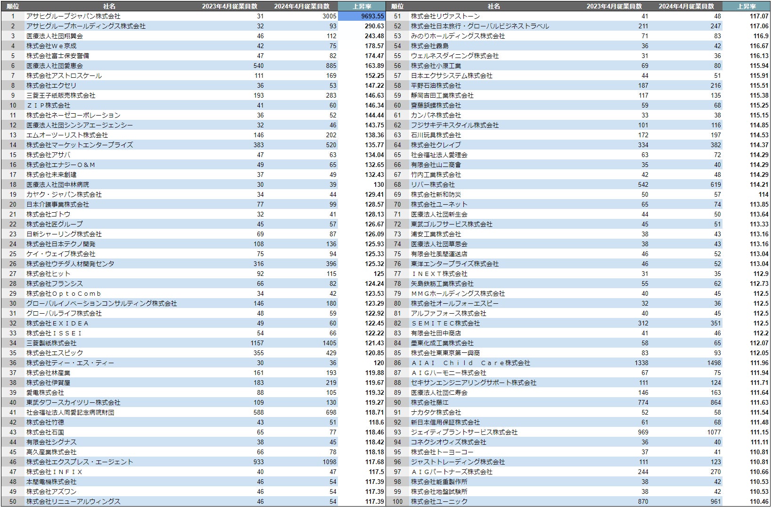Click カンパネ株式会社 in the list
Image resolution: width=772 pixels, height=508 pixels.
(x=436, y=115)
